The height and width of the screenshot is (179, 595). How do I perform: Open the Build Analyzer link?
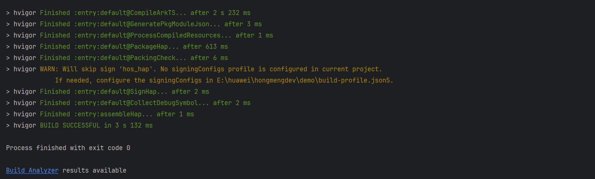pyautogui.click(x=32, y=170)
